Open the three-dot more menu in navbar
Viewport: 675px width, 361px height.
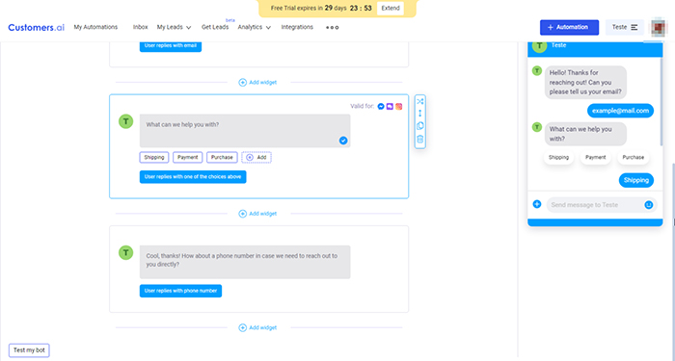pos(332,28)
